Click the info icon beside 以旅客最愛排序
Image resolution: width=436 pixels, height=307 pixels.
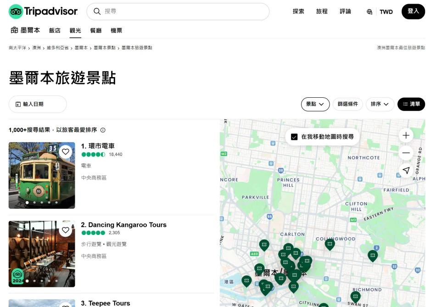[103, 130]
